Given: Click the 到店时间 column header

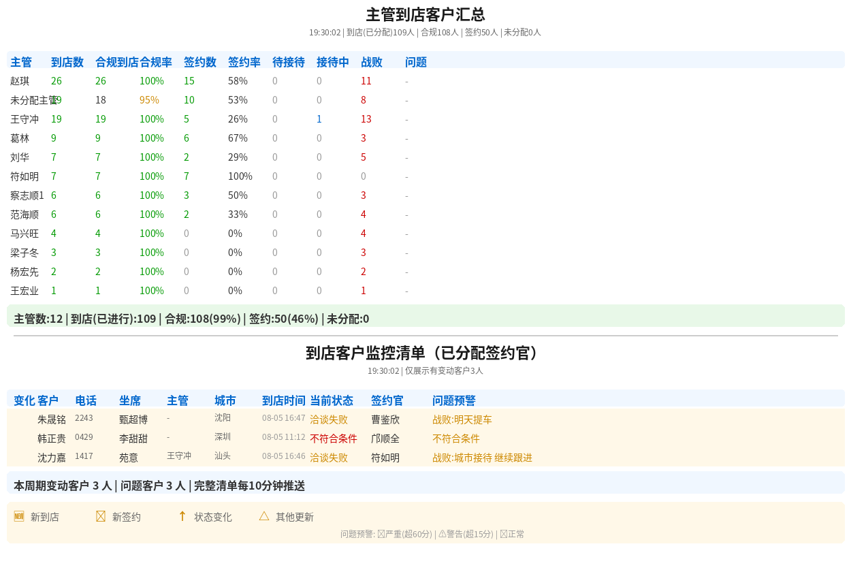Looking at the screenshot, I should coord(284,400).
